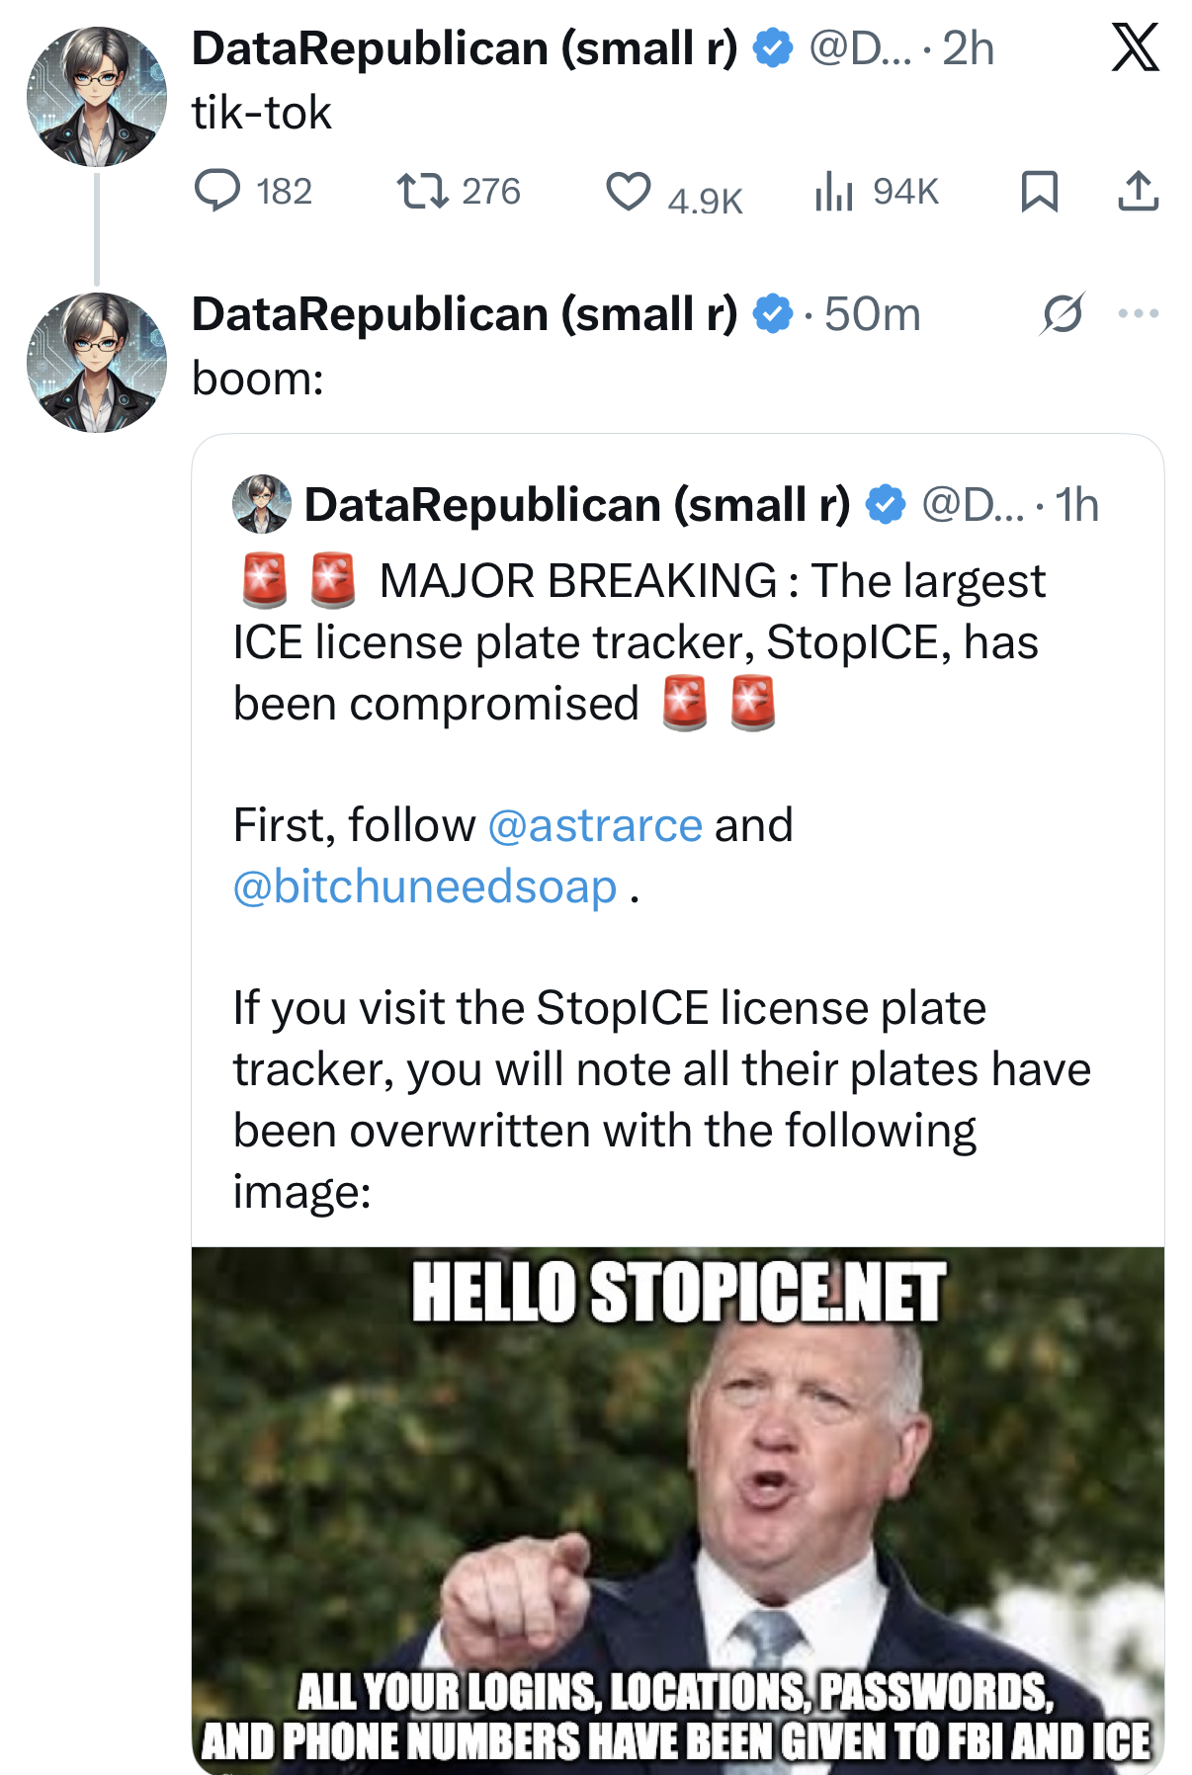Open the small avatar in quoted post
The image size is (1192, 1775).
[262, 504]
